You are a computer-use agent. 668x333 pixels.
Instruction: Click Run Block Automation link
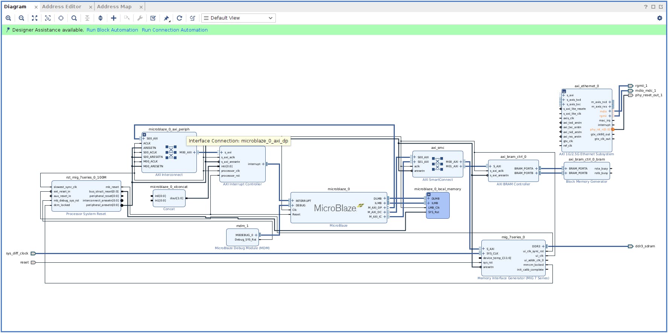pos(112,30)
